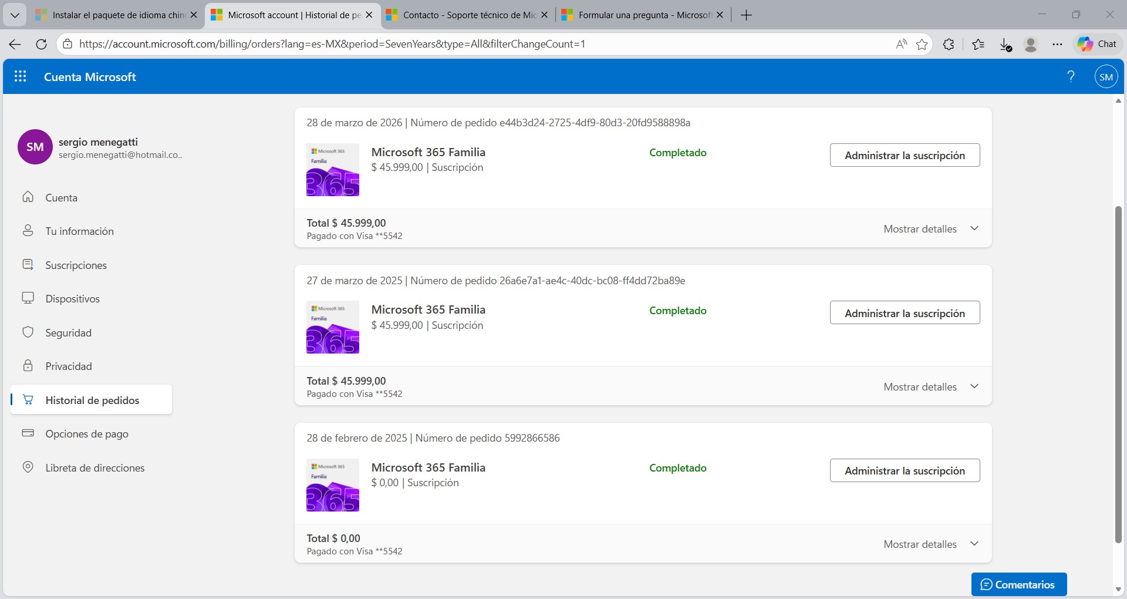Open the SM account avatar in header
Image resolution: width=1127 pixels, height=599 pixels.
pyautogui.click(x=1106, y=77)
